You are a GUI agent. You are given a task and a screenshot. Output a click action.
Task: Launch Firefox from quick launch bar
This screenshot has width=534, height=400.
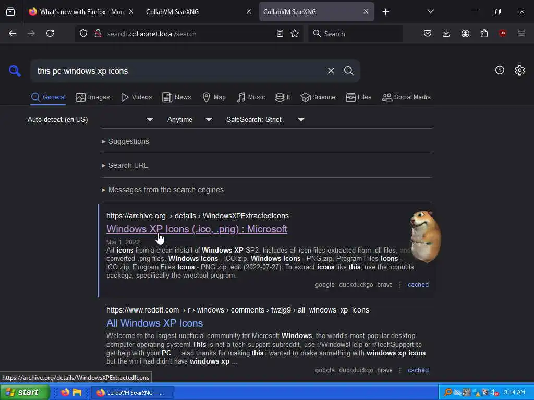[65, 392]
